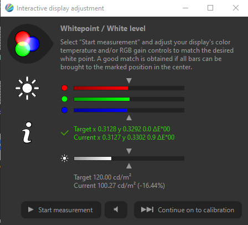Click the small sun icon beside luminance bar

coord(64,158)
